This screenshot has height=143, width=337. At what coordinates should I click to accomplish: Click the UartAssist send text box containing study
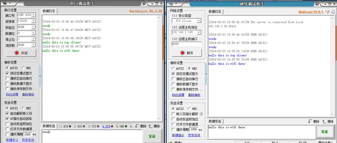pyautogui.click(x=92, y=136)
